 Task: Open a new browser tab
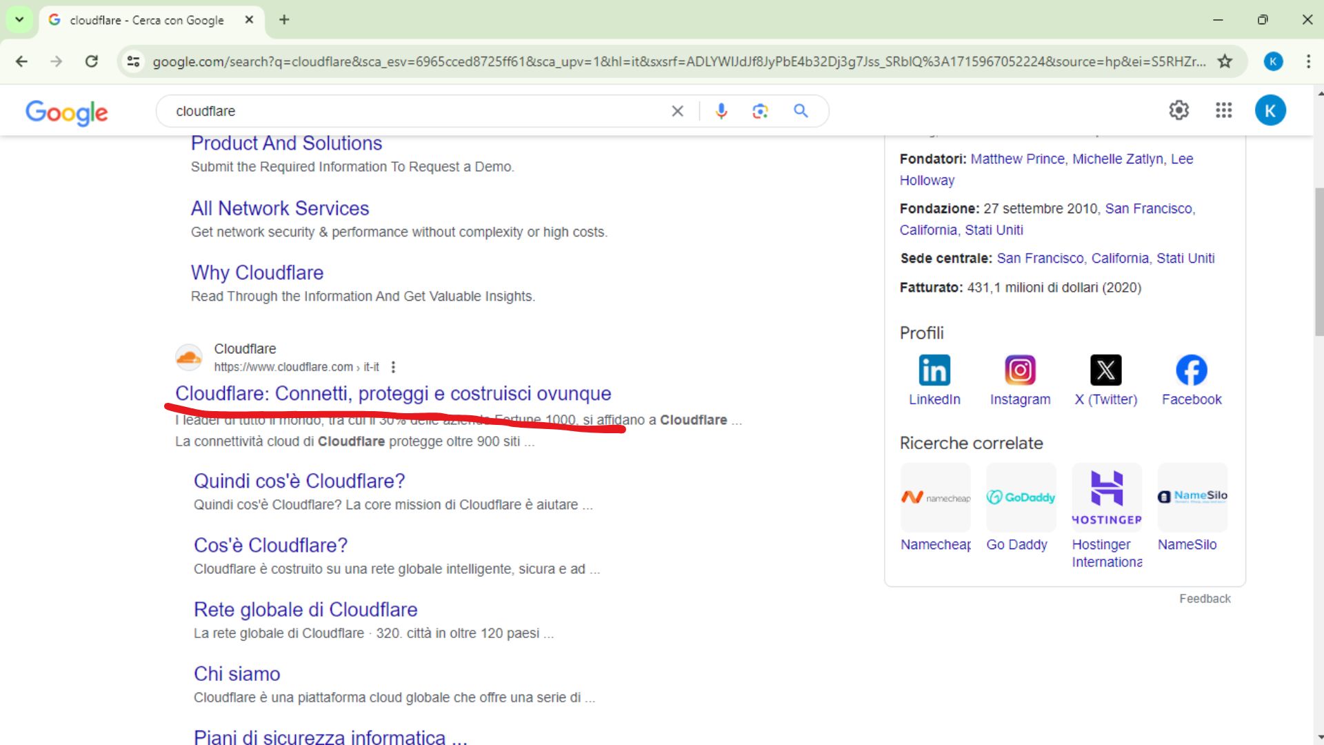[x=284, y=20]
